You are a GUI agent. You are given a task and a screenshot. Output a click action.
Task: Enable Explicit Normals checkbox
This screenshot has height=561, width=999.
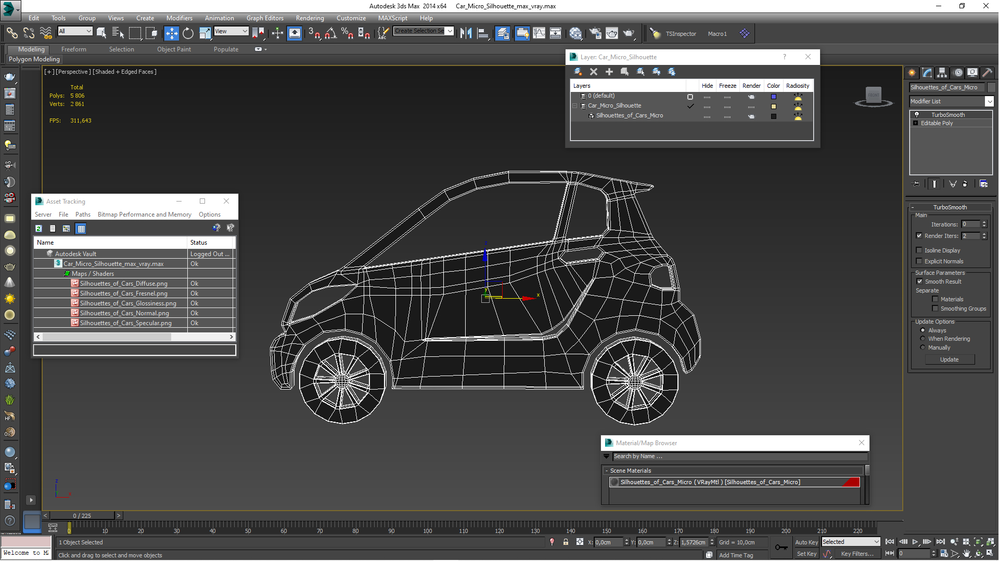click(919, 261)
